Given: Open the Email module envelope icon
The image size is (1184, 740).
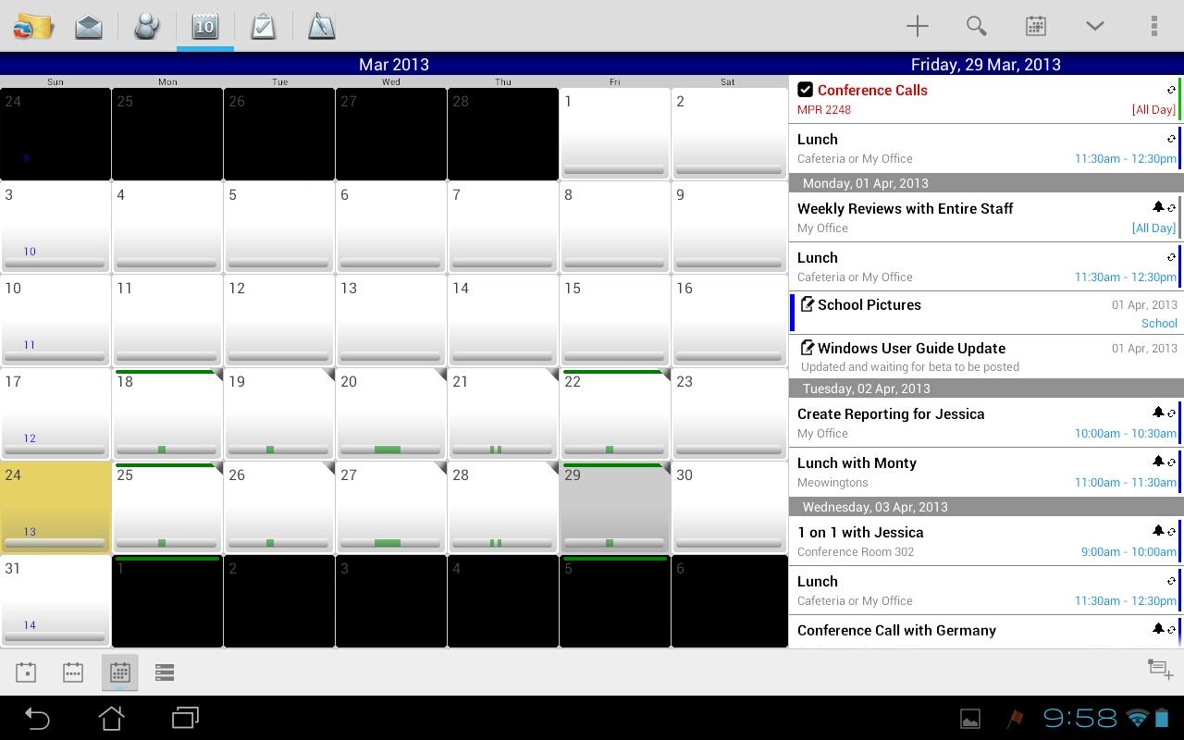Looking at the screenshot, I should (89, 26).
